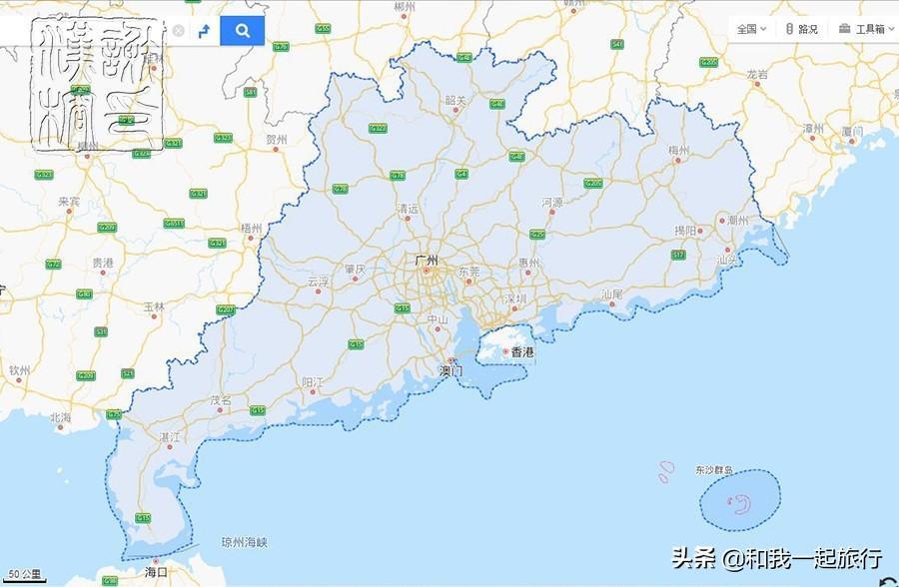The height and width of the screenshot is (587, 899).
Task: Click the 深圳 city label
Action: (x=514, y=298)
